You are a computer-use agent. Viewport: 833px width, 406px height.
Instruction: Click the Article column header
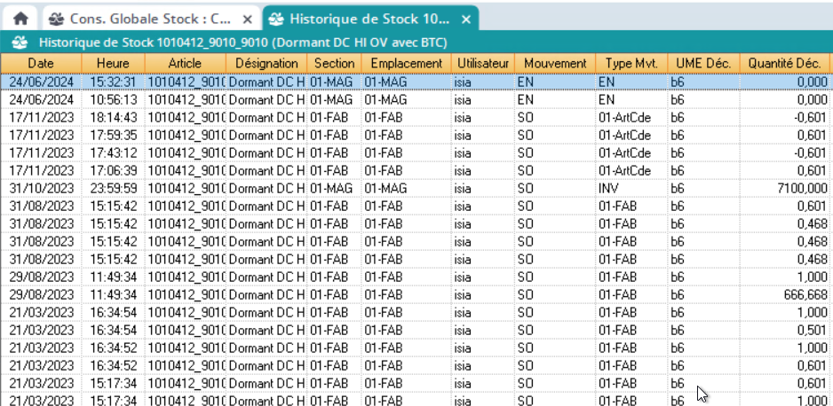[185, 63]
